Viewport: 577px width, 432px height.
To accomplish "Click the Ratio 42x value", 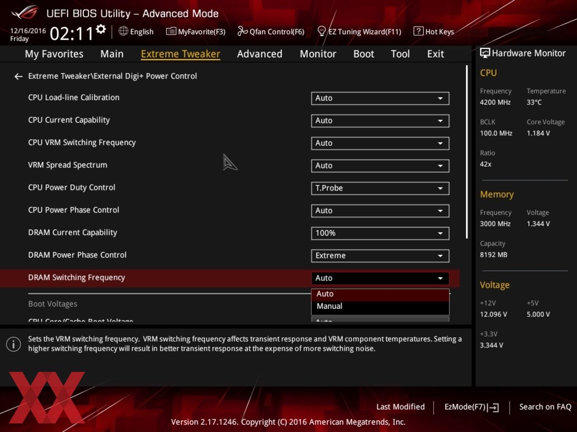I will (x=485, y=164).
